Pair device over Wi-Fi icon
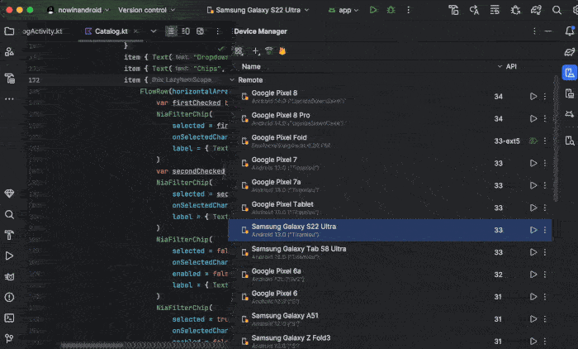 (x=269, y=51)
